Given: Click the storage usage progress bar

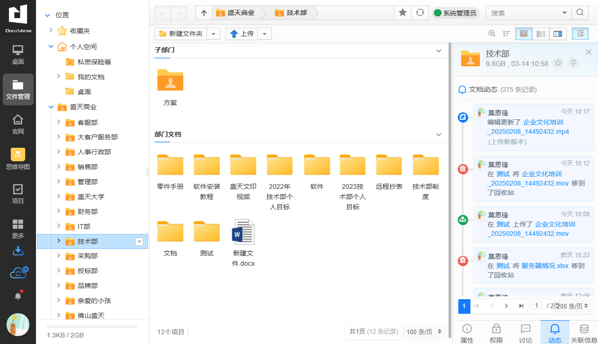Looking at the screenshot, I should (x=92, y=327).
